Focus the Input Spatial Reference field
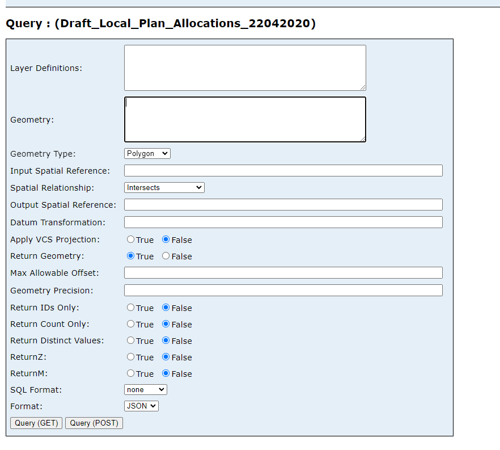The image size is (500, 450). pos(283,170)
